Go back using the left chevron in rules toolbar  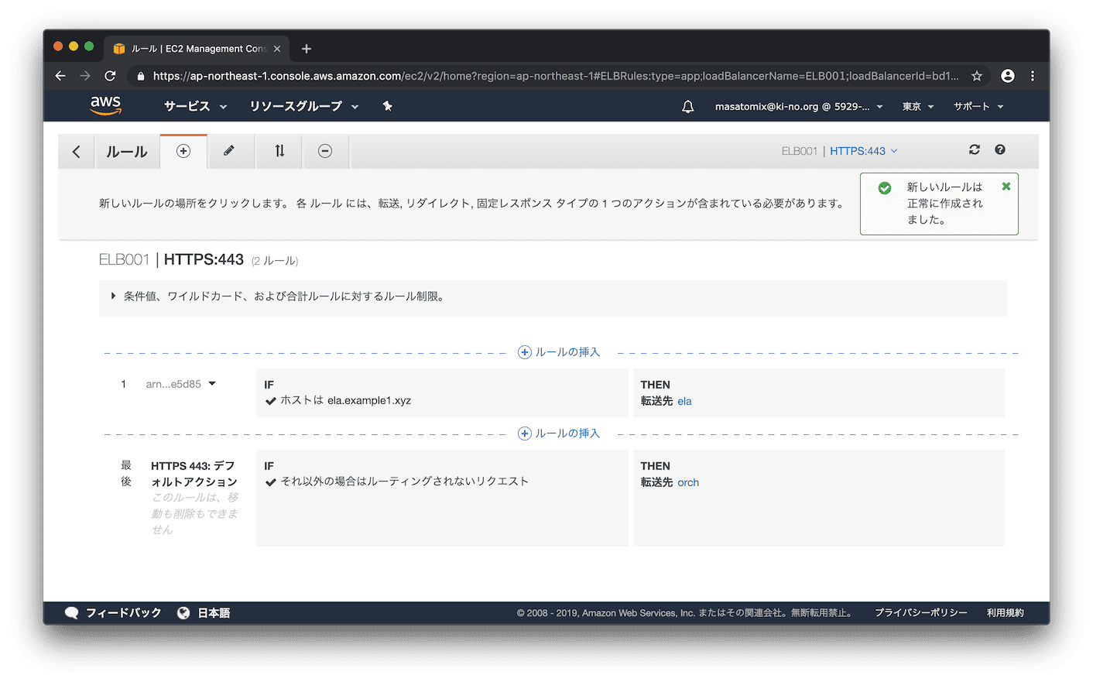pyautogui.click(x=76, y=152)
